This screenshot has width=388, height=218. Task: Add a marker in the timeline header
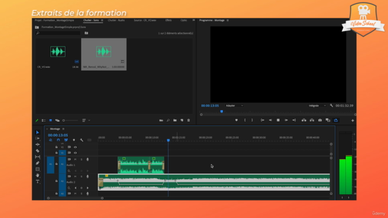(x=74, y=140)
